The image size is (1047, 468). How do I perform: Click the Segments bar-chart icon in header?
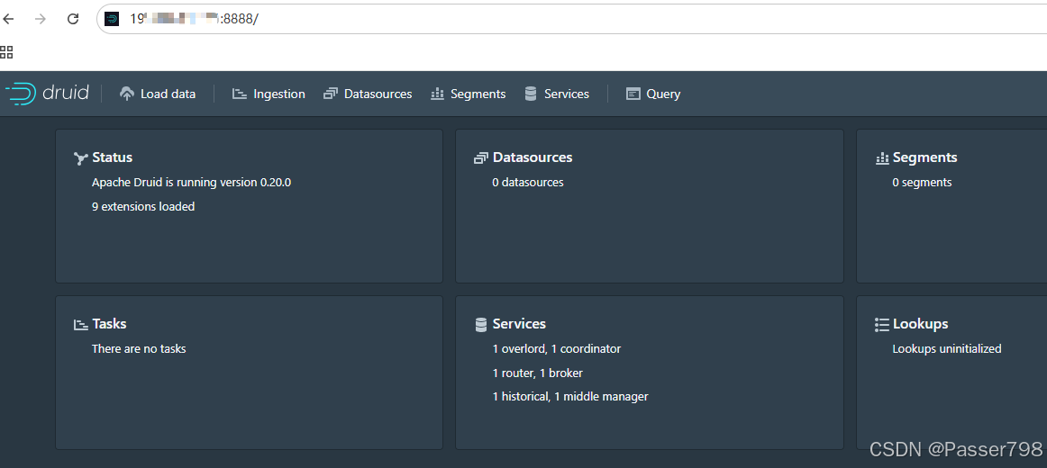click(437, 94)
